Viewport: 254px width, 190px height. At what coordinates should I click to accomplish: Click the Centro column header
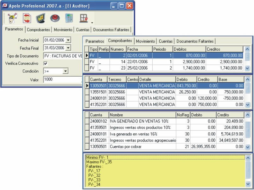(x=132, y=79)
